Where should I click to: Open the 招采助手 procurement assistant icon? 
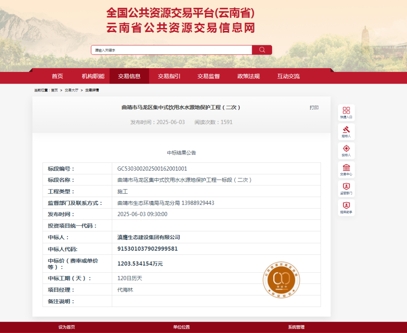click(x=346, y=207)
